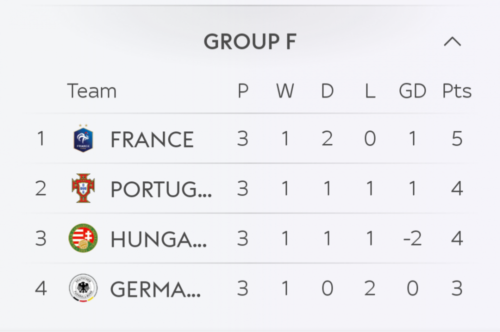
Task: Click the Pts column header
Action: 457,91
